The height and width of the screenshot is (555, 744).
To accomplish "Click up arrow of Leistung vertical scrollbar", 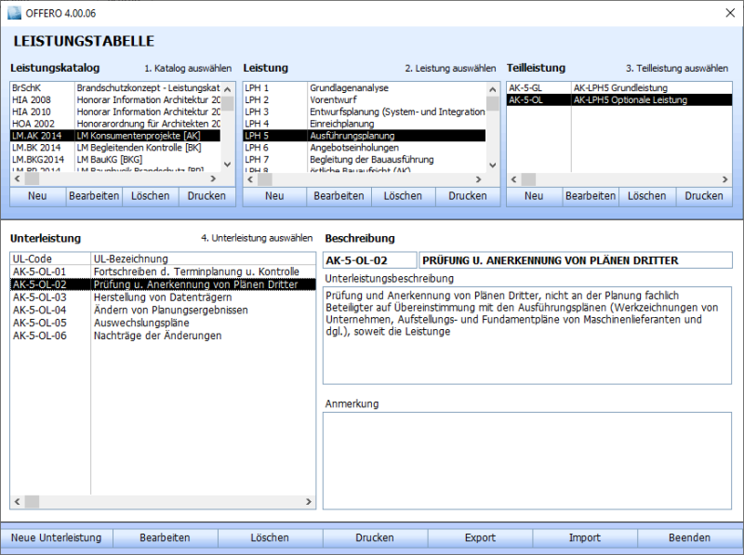I will pos(493,89).
